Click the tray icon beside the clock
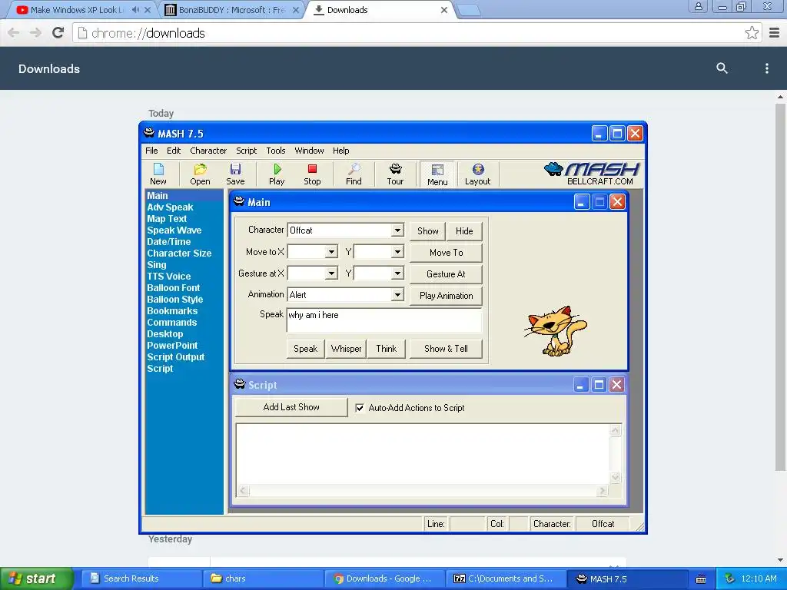 pos(729,578)
